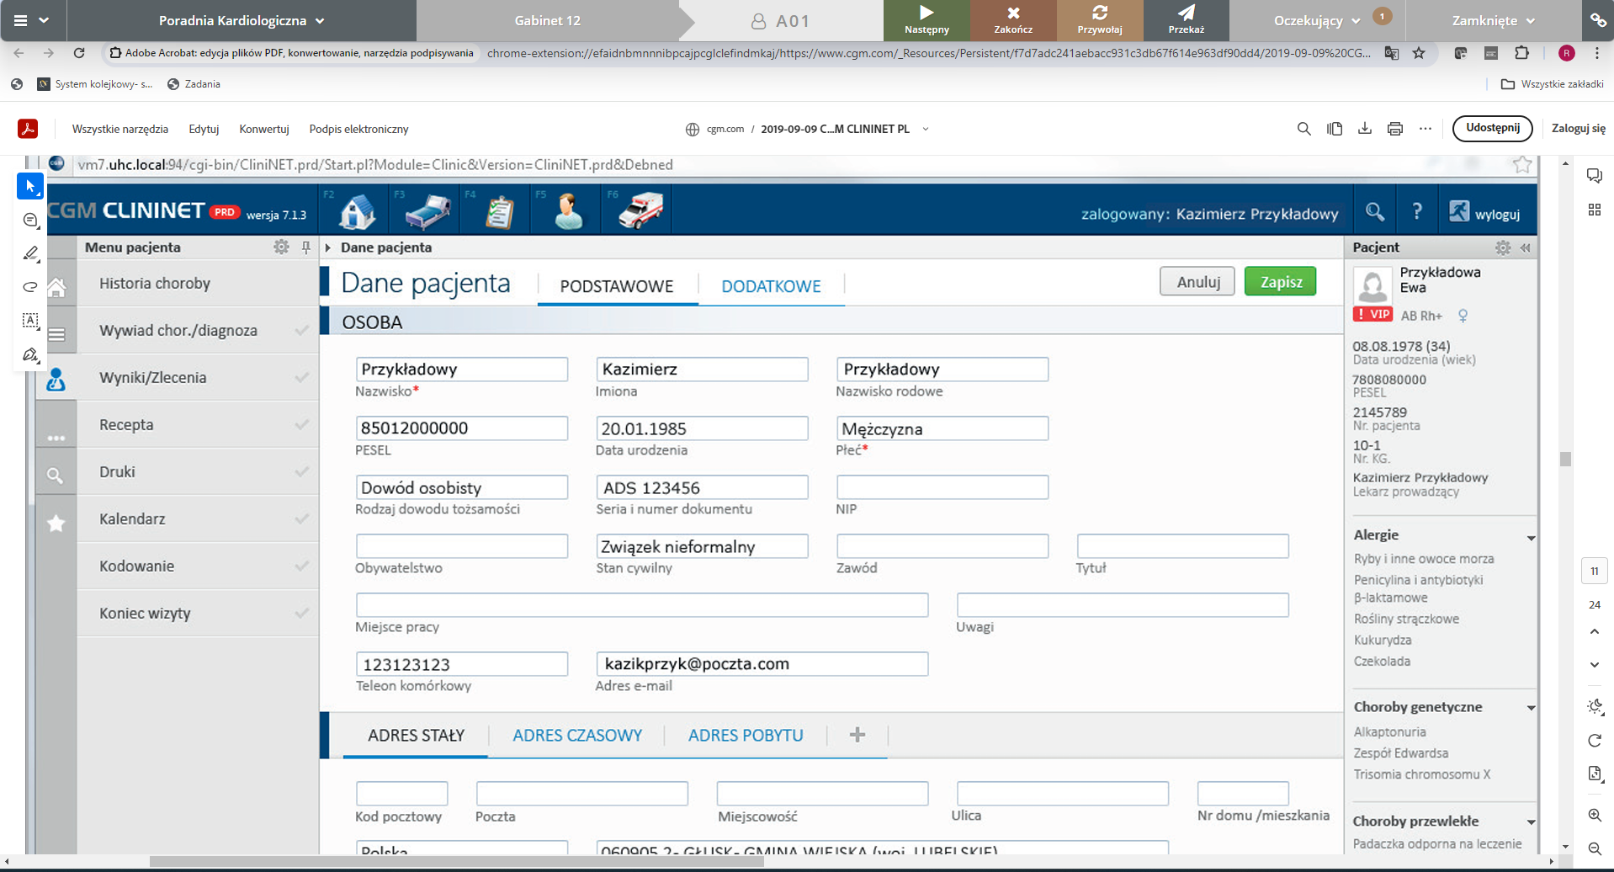Click the Przywołaj recall button
This screenshot has height=872, width=1614.
pos(1099,20)
